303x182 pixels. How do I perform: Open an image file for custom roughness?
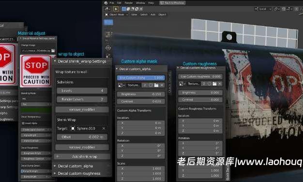[214, 84]
